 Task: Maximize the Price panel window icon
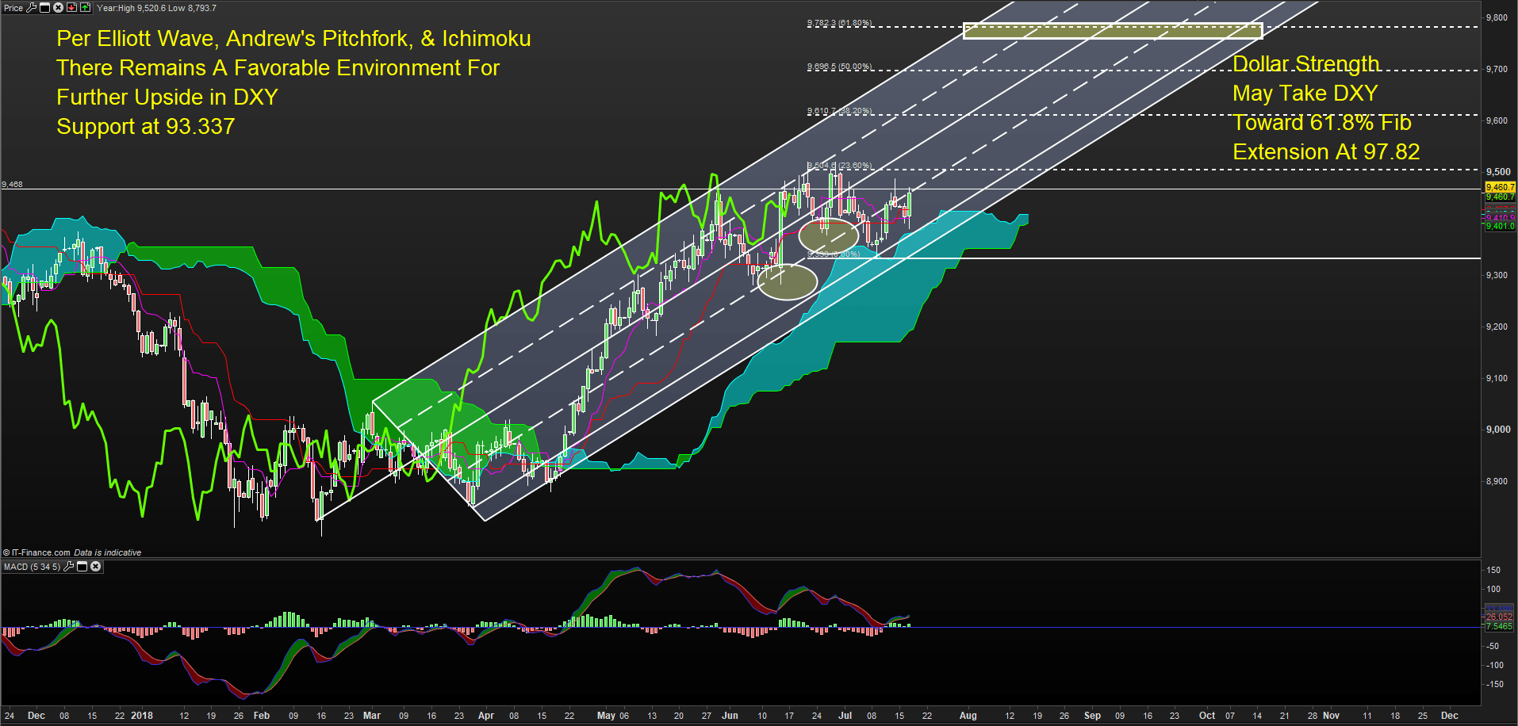pyautogui.click(x=45, y=7)
